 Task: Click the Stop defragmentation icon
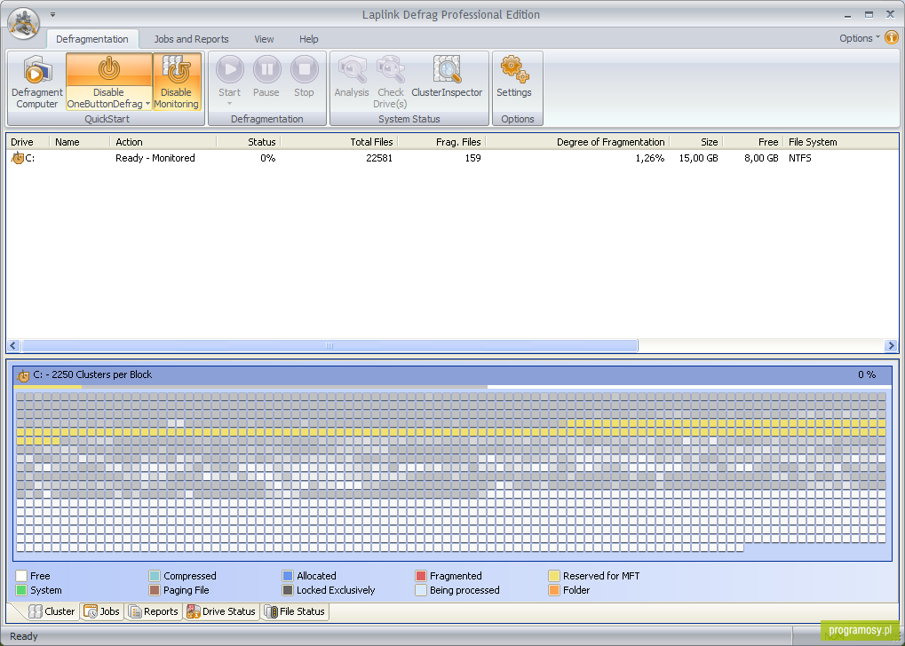[x=304, y=70]
